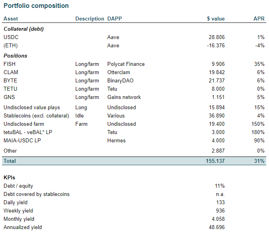Viewport: 269px width, 233px height.
Task: Select the -16.376 ETH value cell
Action: click(216, 46)
